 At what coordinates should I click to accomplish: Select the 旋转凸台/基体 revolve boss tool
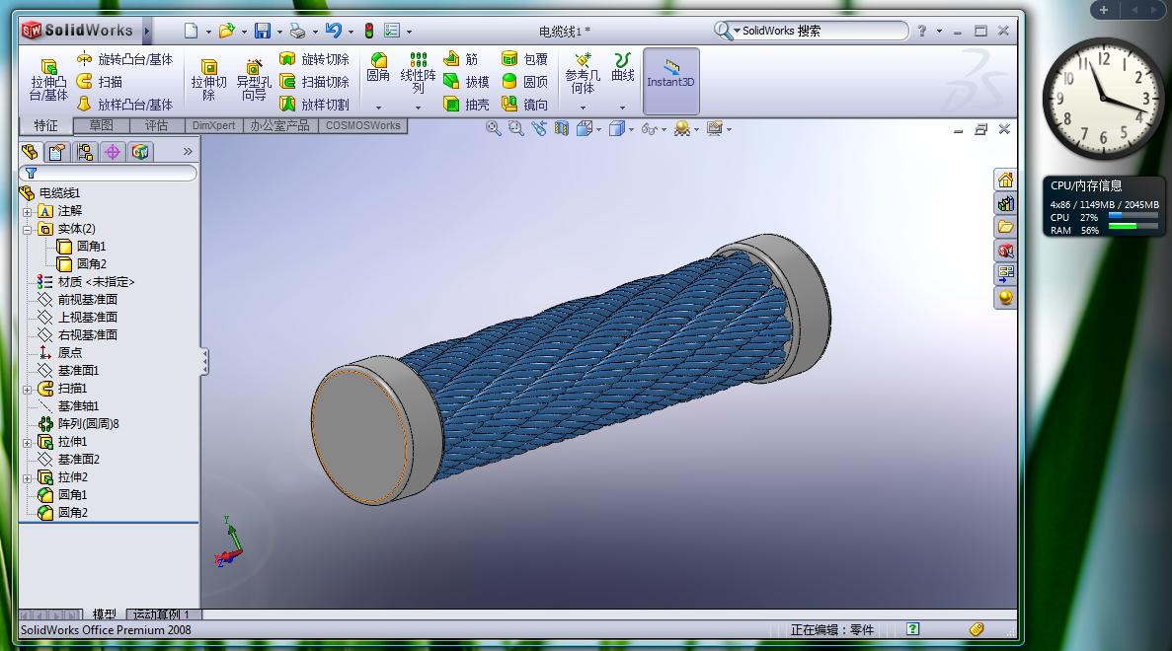[124, 59]
